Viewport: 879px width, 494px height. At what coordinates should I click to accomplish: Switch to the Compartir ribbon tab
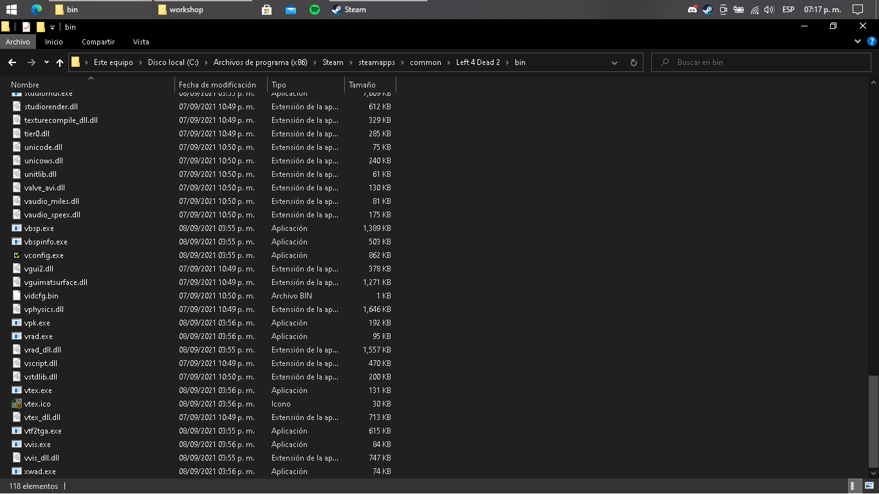[98, 42]
